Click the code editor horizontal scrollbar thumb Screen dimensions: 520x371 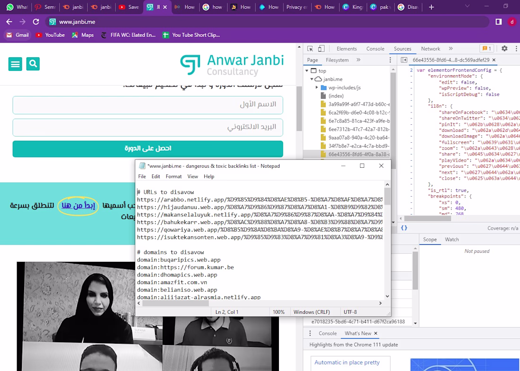(x=427, y=218)
